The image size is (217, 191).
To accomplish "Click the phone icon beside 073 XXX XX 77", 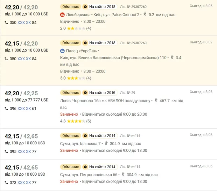I will click(6, 183).
